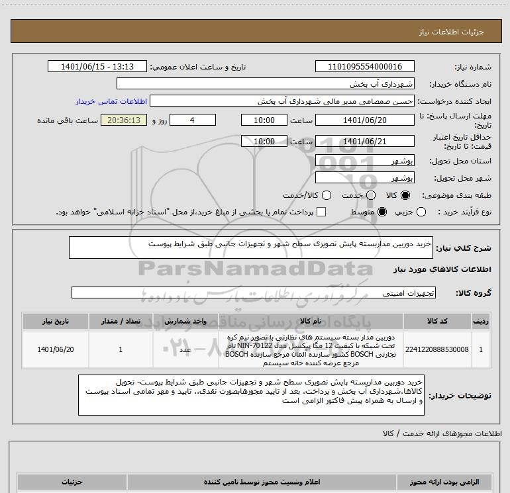Screen dimensions: 510x493
Task: Click the تعداد / مقدار column header
Action: 121,322
